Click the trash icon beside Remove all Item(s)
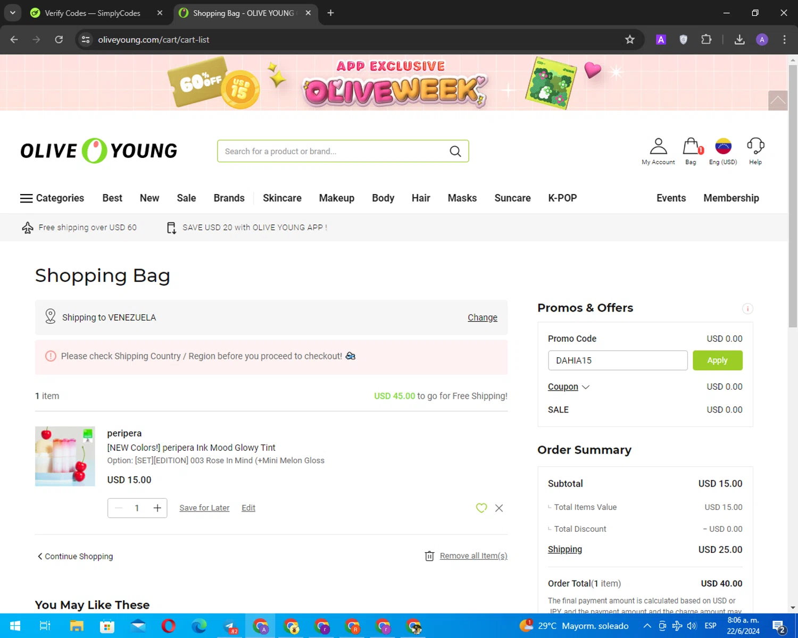Viewport: 798px width, 638px height. [x=429, y=556]
